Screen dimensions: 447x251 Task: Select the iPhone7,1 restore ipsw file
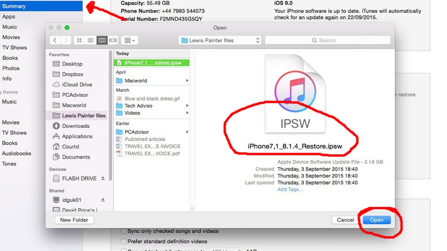coord(151,63)
